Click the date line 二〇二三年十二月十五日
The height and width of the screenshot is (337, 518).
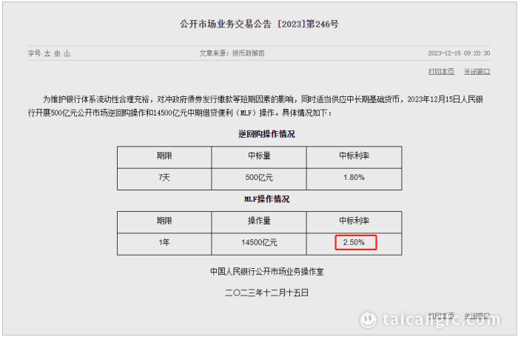click(x=267, y=293)
